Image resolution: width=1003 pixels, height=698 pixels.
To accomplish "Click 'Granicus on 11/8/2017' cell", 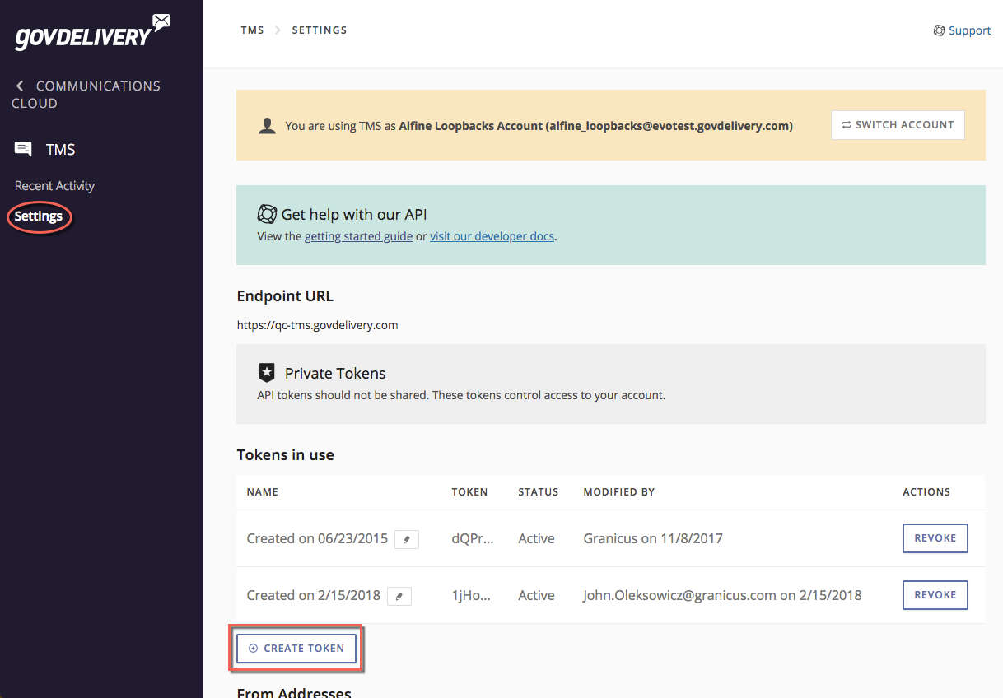I will click(x=653, y=539).
